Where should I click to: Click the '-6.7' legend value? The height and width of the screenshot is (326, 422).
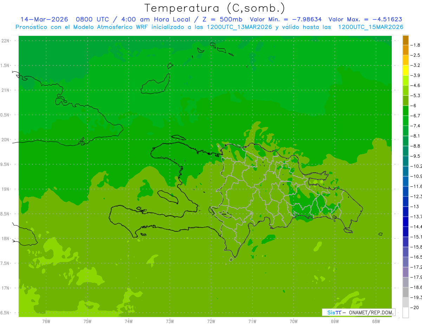click(415, 116)
